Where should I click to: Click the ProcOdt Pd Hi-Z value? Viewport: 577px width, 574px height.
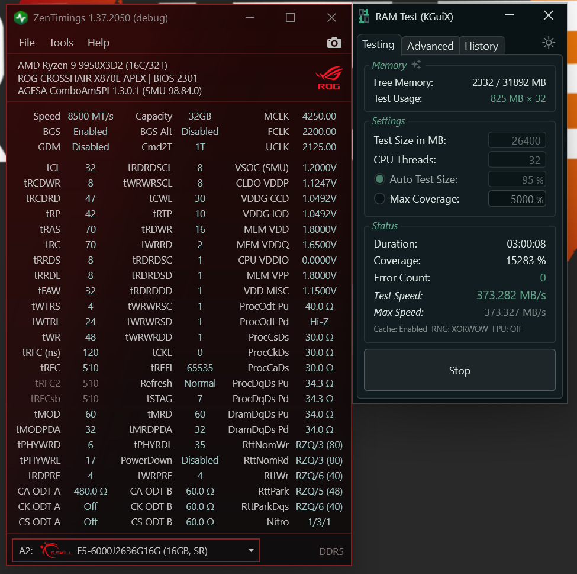[x=319, y=322]
